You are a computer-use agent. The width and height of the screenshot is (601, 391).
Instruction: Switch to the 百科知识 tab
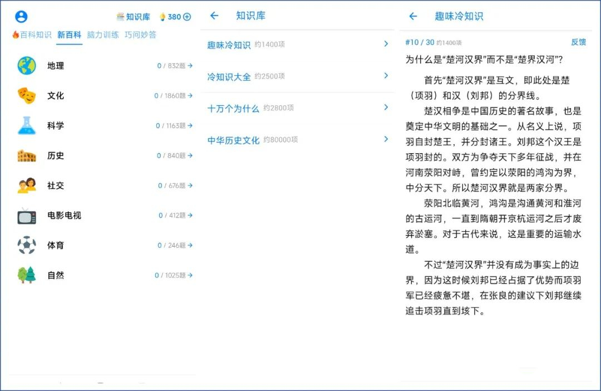pyautogui.click(x=35, y=34)
